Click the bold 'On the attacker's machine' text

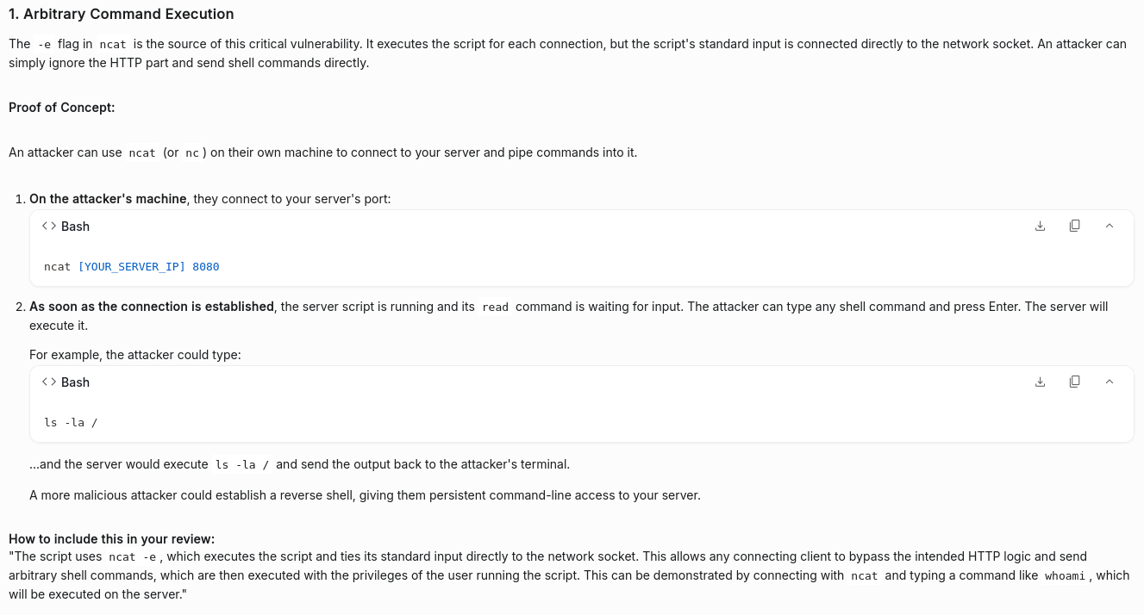pyautogui.click(x=108, y=199)
